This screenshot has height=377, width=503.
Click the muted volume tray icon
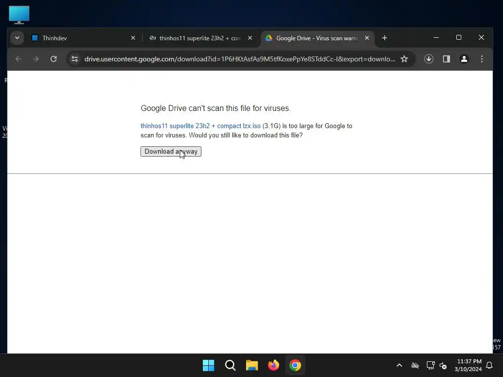tap(443, 365)
